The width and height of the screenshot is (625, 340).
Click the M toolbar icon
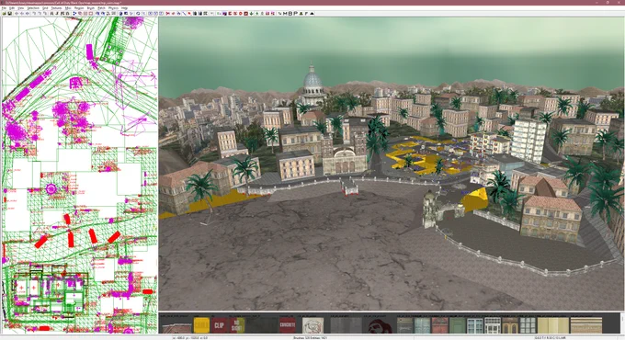coord(285,14)
